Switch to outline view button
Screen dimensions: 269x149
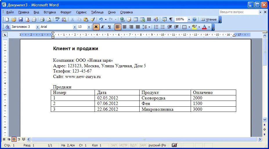click(19, 139)
